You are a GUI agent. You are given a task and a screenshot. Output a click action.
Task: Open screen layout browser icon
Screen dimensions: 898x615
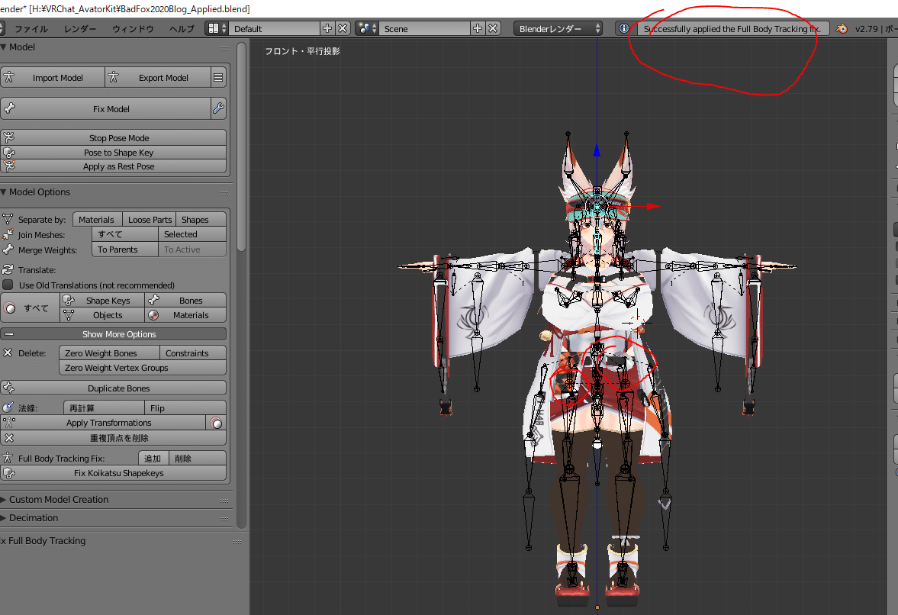click(x=217, y=29)
